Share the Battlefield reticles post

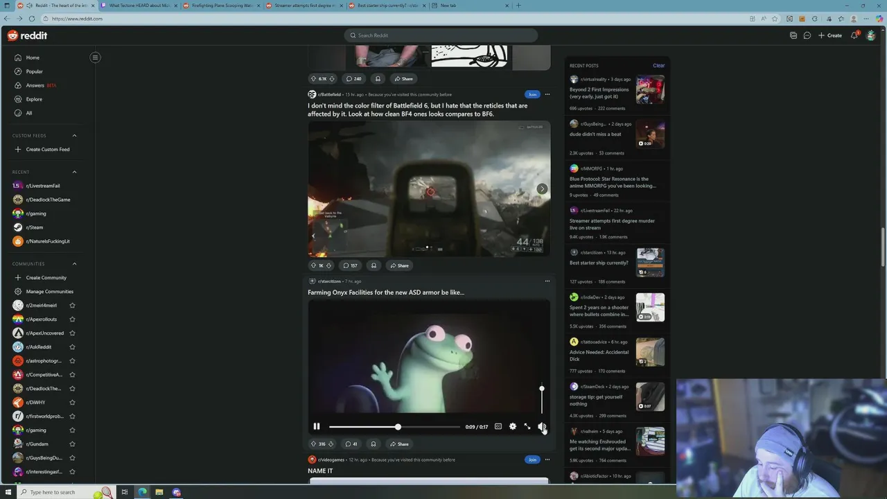399,265
